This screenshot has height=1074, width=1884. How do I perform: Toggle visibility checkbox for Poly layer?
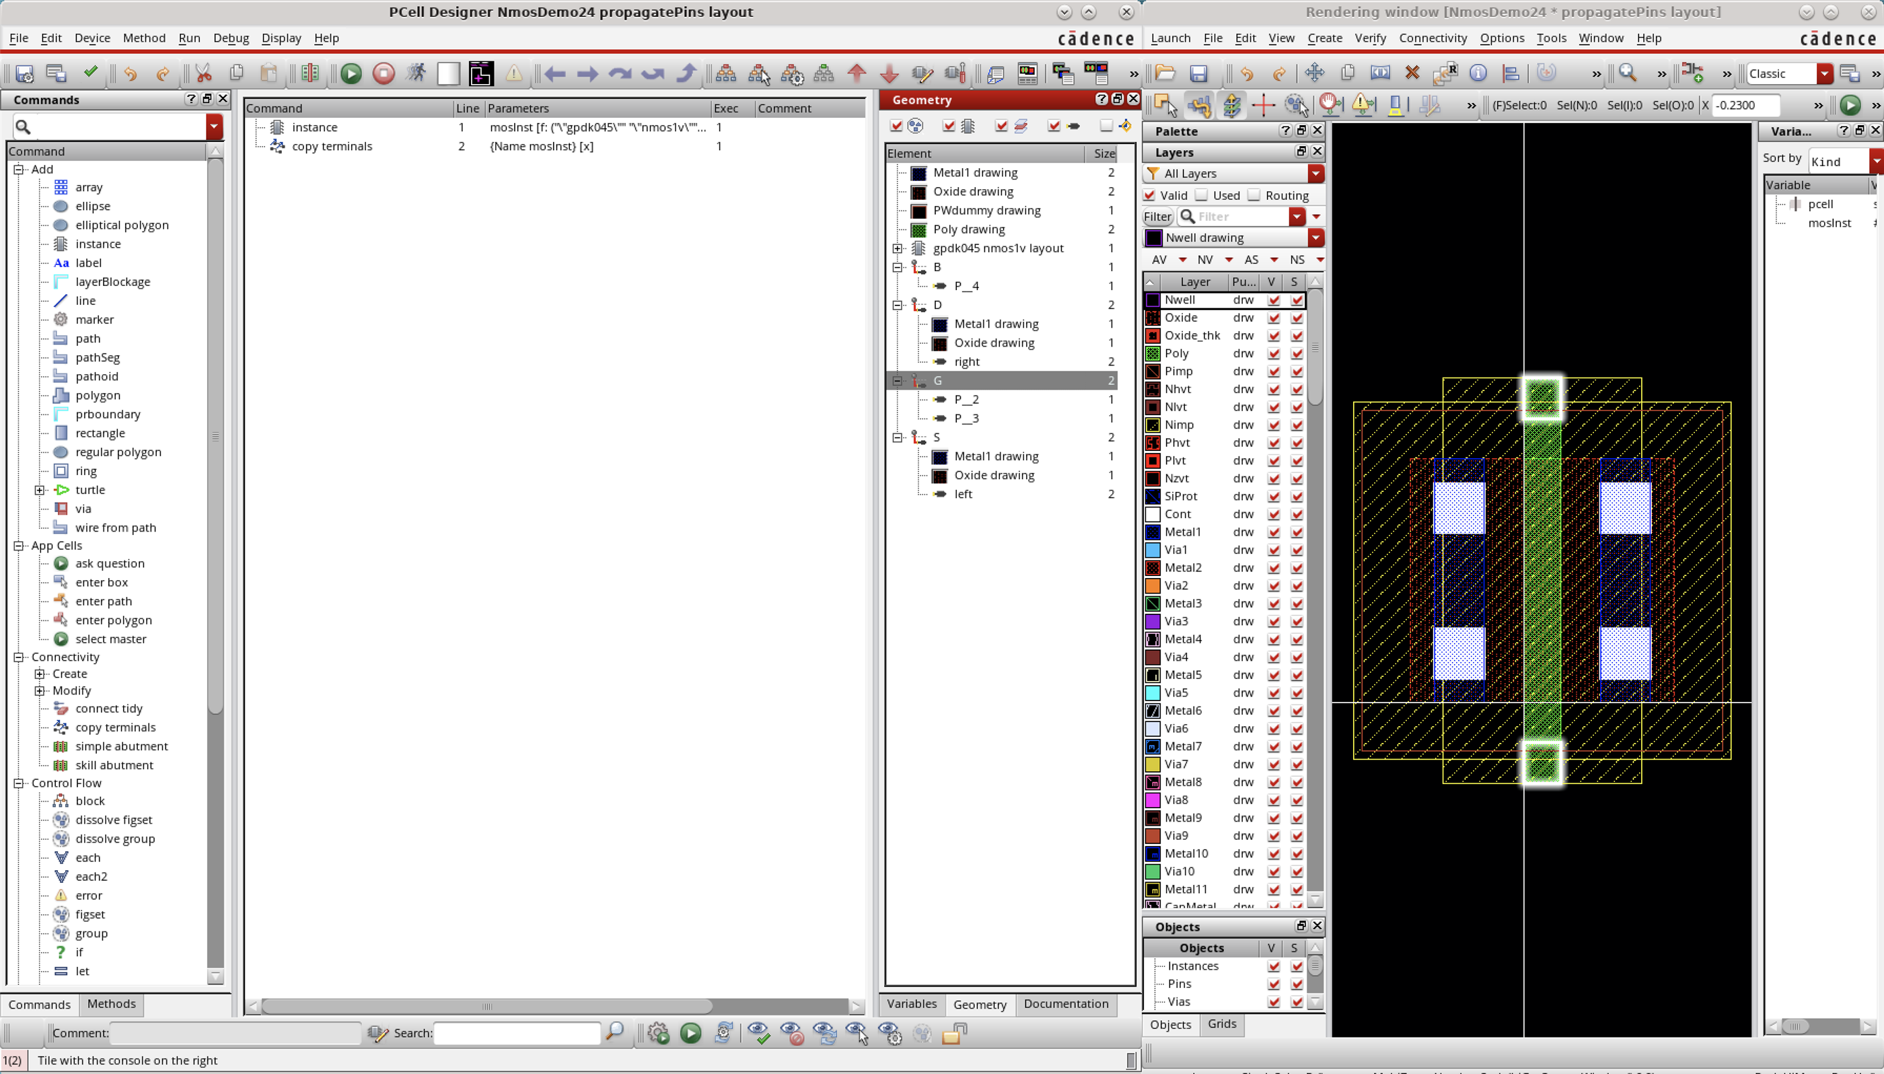pos(1274,353)
